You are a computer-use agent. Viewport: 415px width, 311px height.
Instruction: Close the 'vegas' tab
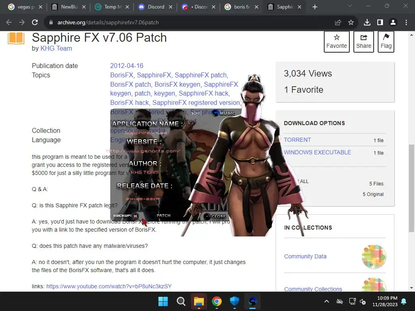tap(41, 7)
